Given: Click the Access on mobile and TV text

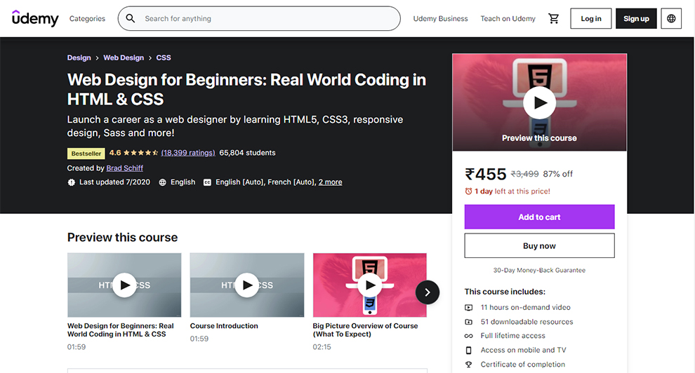Looking at the screenshot, I should [523, 350].
